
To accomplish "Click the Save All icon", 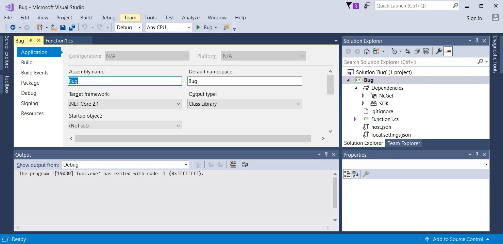I will coord(72,28).
